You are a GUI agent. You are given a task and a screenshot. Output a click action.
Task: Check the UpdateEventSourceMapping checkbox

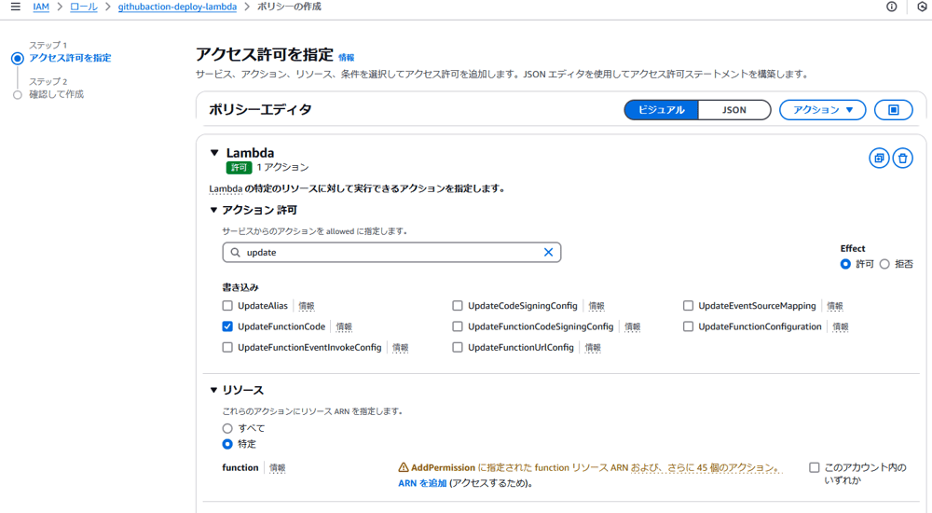(x=688, y=306)
